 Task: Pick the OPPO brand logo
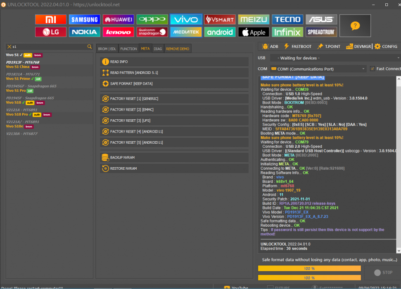152,19
